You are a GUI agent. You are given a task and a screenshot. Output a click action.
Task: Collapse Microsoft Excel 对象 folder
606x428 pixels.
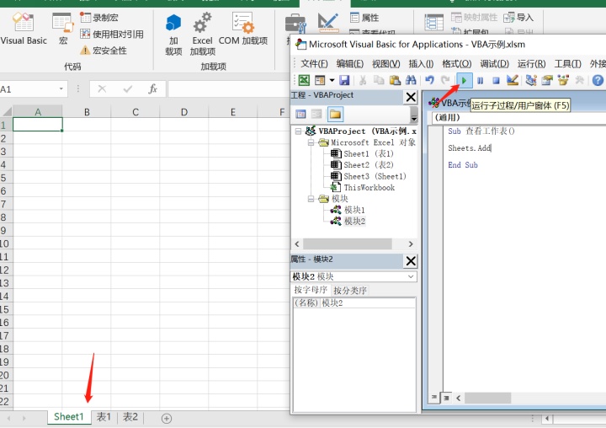pos(311,142)
